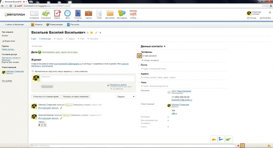Open the Сделки (Deals) briefcase icon
This screenshot has width=273, height=148.
89,14
